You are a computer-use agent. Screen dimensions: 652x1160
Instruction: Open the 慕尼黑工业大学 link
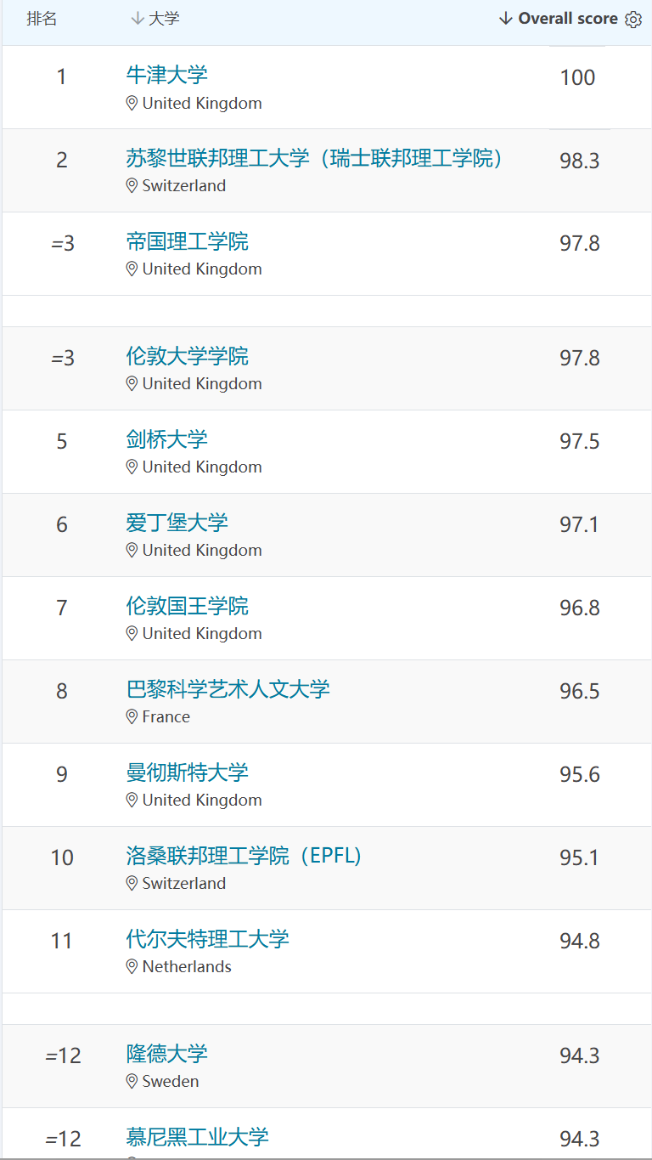[x=198, y=1135]
